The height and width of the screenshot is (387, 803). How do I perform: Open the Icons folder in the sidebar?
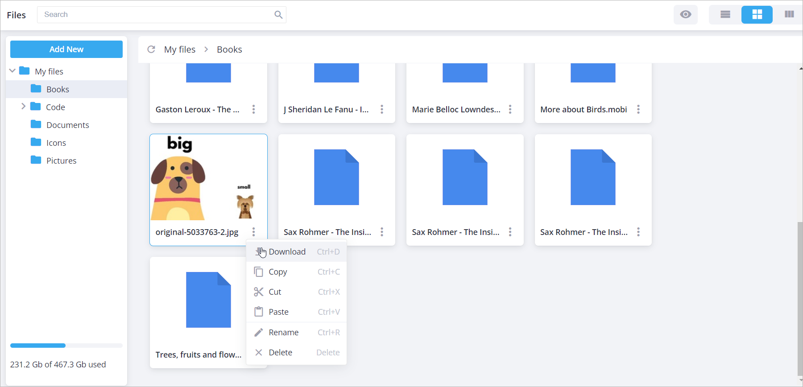(x=56, y=143)
